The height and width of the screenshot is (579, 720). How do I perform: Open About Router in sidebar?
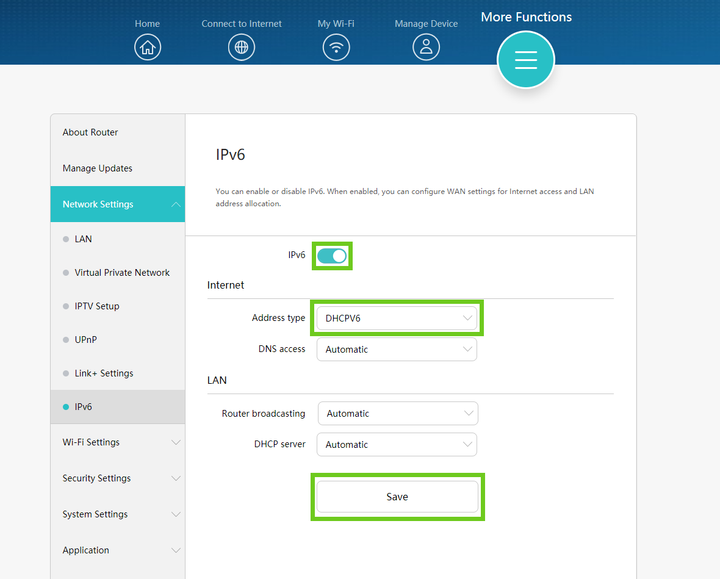pos(90,132)
